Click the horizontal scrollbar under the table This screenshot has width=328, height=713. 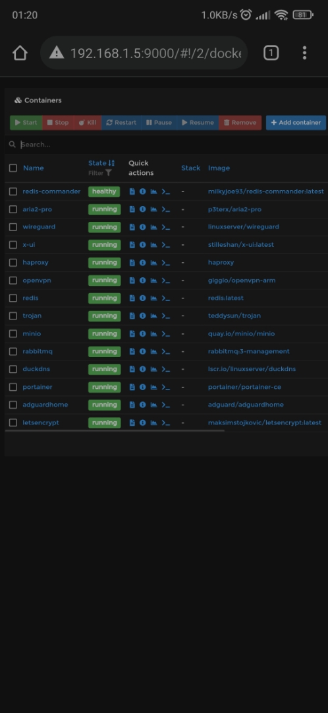[x=115, y=430]
